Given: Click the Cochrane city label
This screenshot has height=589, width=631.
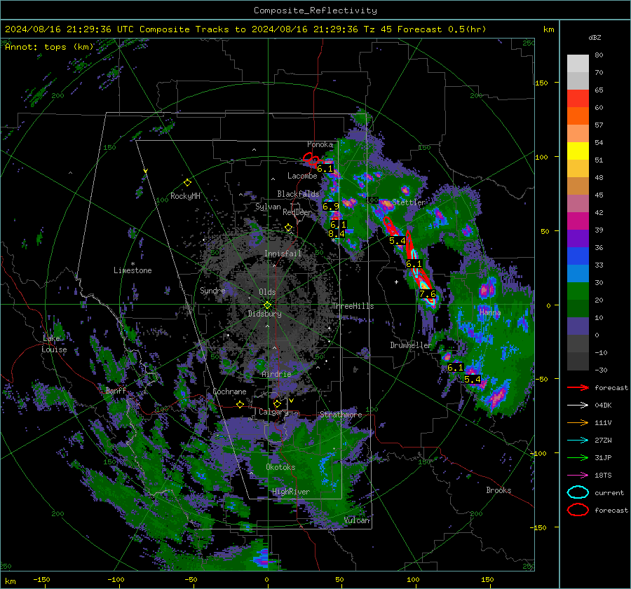Looking at the screenshot, I should 229,391.
